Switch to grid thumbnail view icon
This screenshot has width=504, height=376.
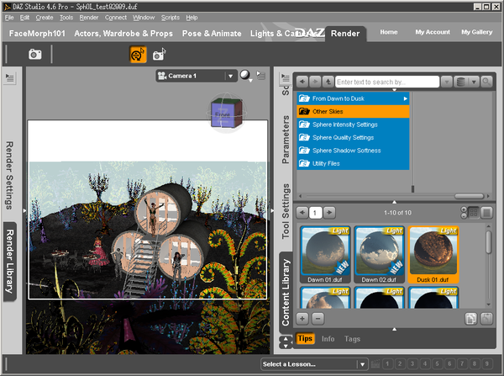[x=474, y=213]
